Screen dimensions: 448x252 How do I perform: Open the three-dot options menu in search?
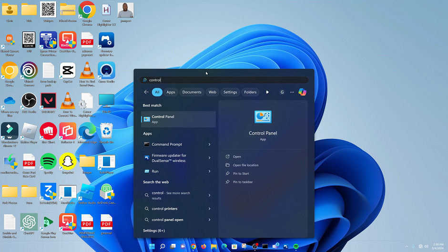point(292,92)
